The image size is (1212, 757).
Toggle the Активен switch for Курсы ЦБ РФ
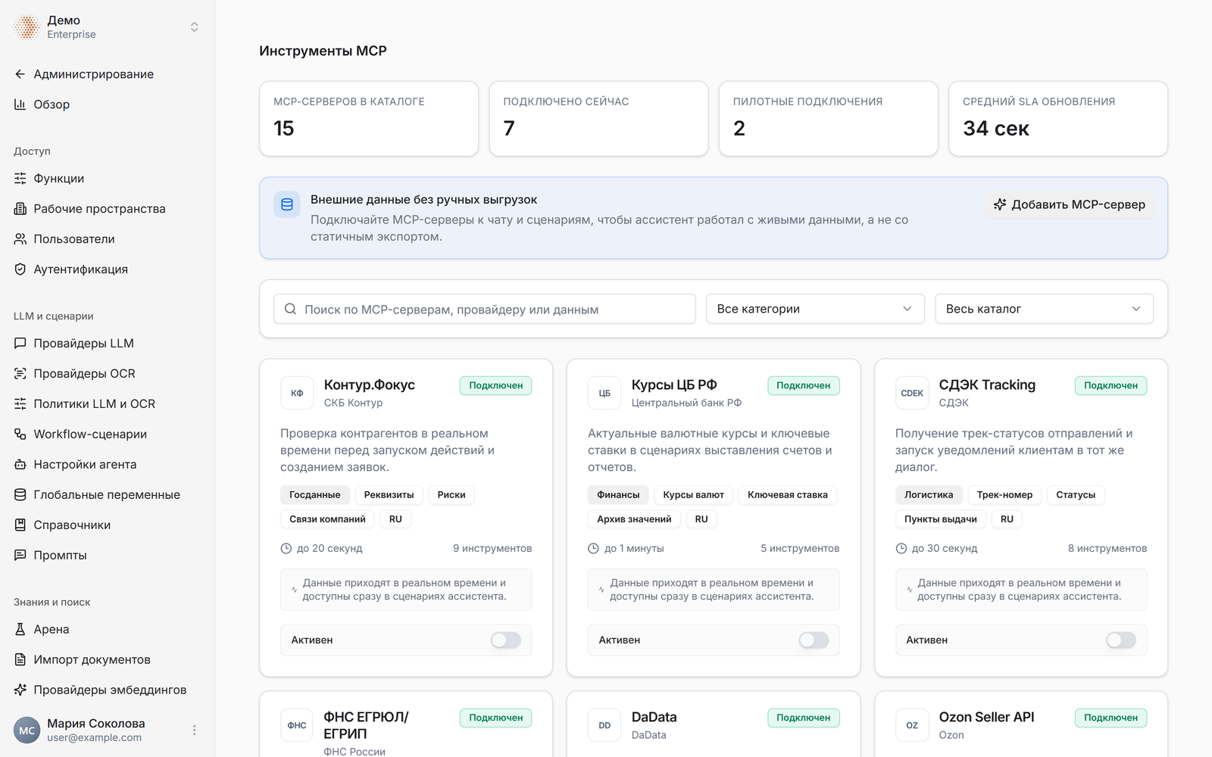point(814,640)
